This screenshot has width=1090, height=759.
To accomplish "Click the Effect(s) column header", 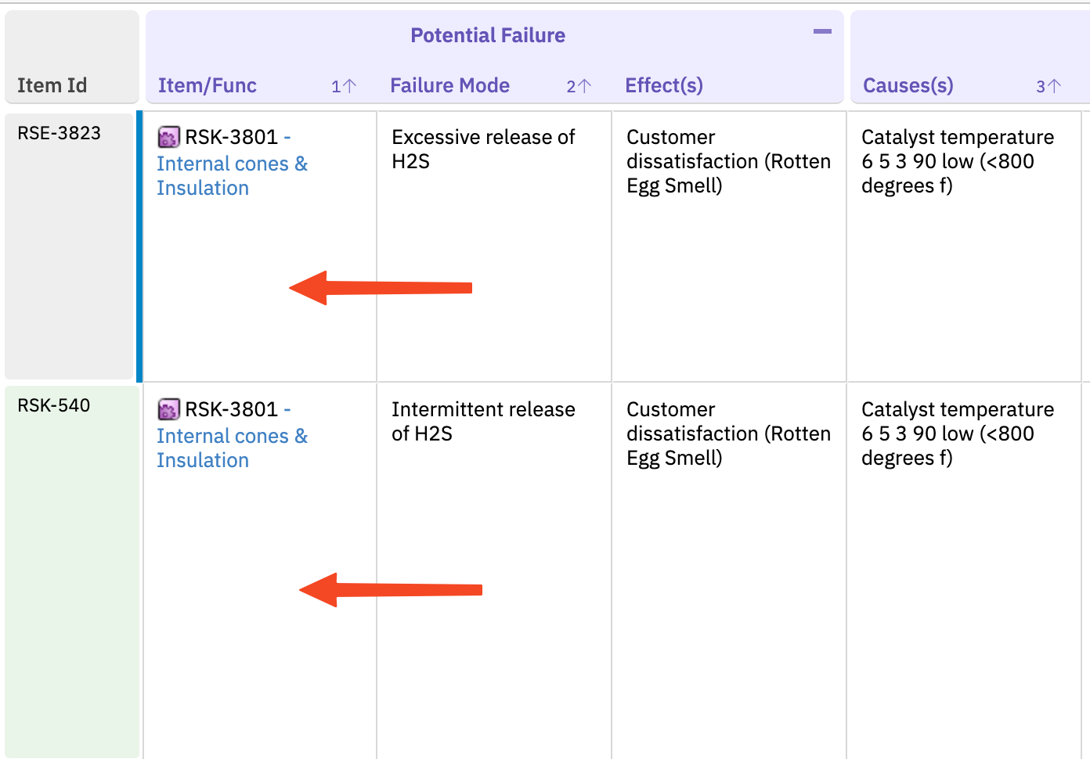I will coord(664,85).
